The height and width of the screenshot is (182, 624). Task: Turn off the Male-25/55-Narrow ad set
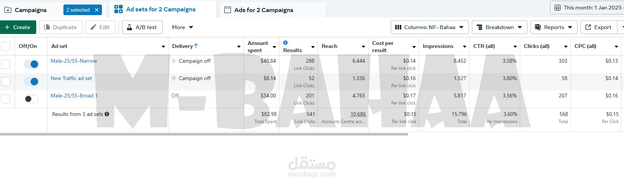(31, 64)
